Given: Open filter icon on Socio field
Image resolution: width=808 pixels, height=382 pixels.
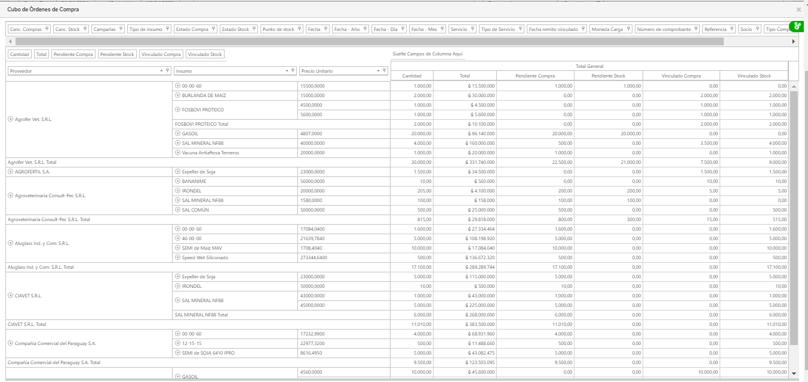Looking at the screenshot, I should 757,29.
